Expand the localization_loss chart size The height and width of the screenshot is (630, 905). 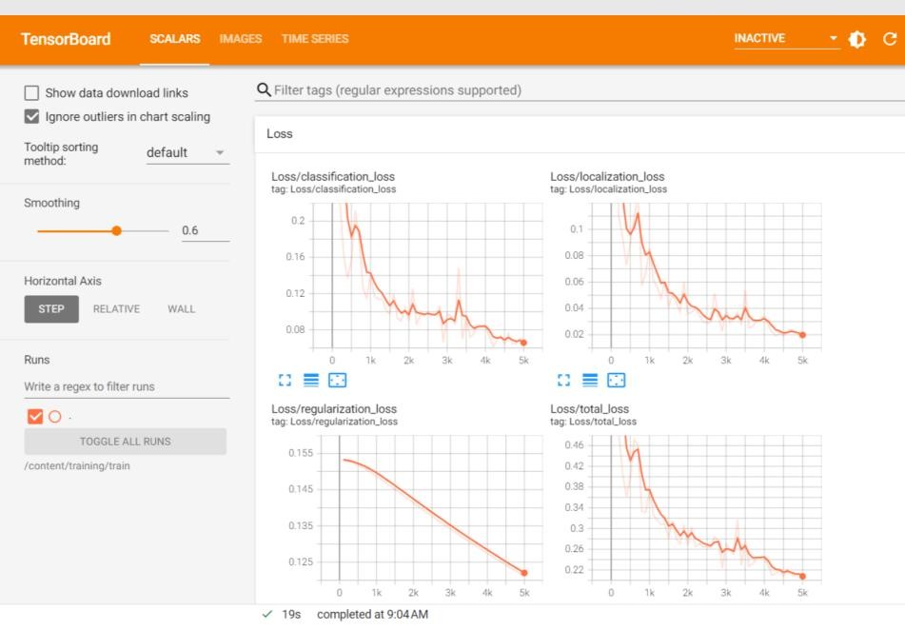pos(561,380)
